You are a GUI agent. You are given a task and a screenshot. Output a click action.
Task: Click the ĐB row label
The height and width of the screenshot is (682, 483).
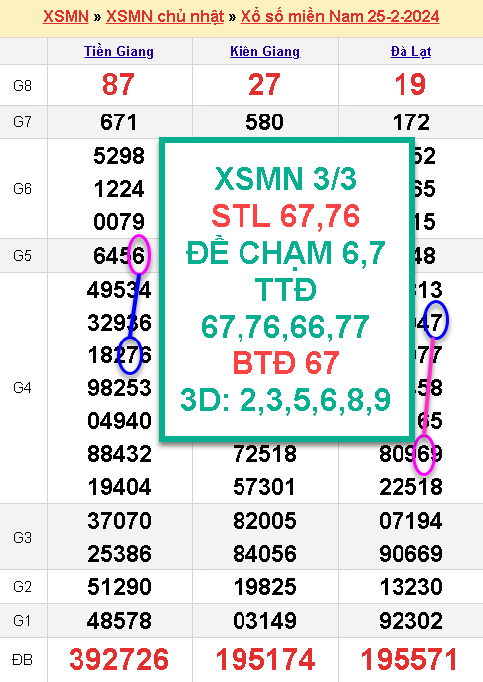coord(22,660)
